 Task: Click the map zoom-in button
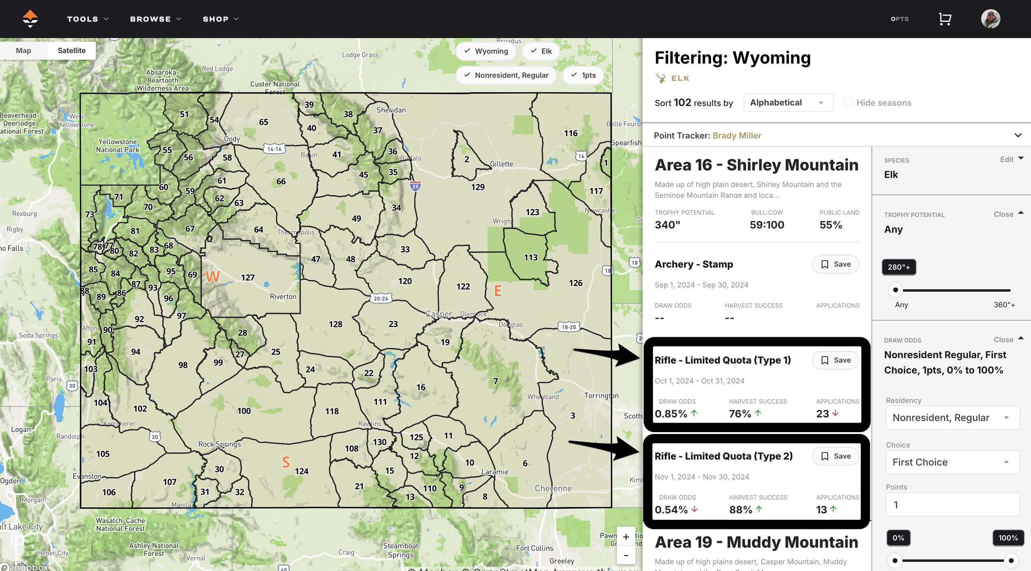tap(626, 536)
